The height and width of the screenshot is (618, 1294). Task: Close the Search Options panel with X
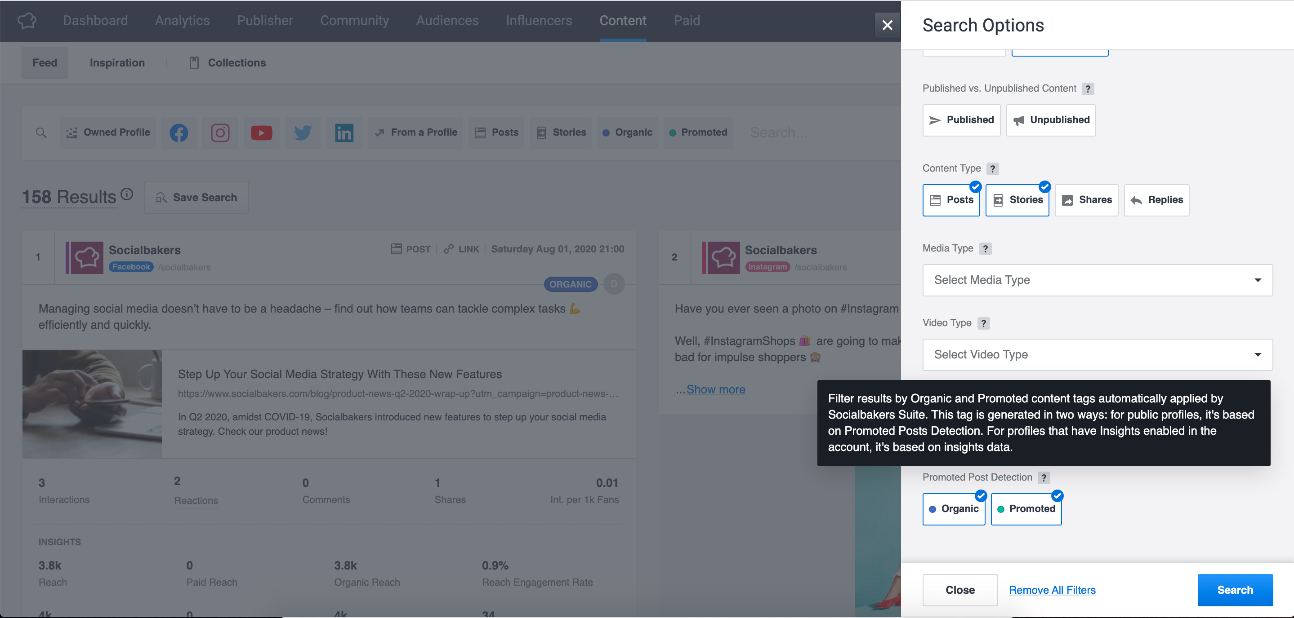coord(887,25)
